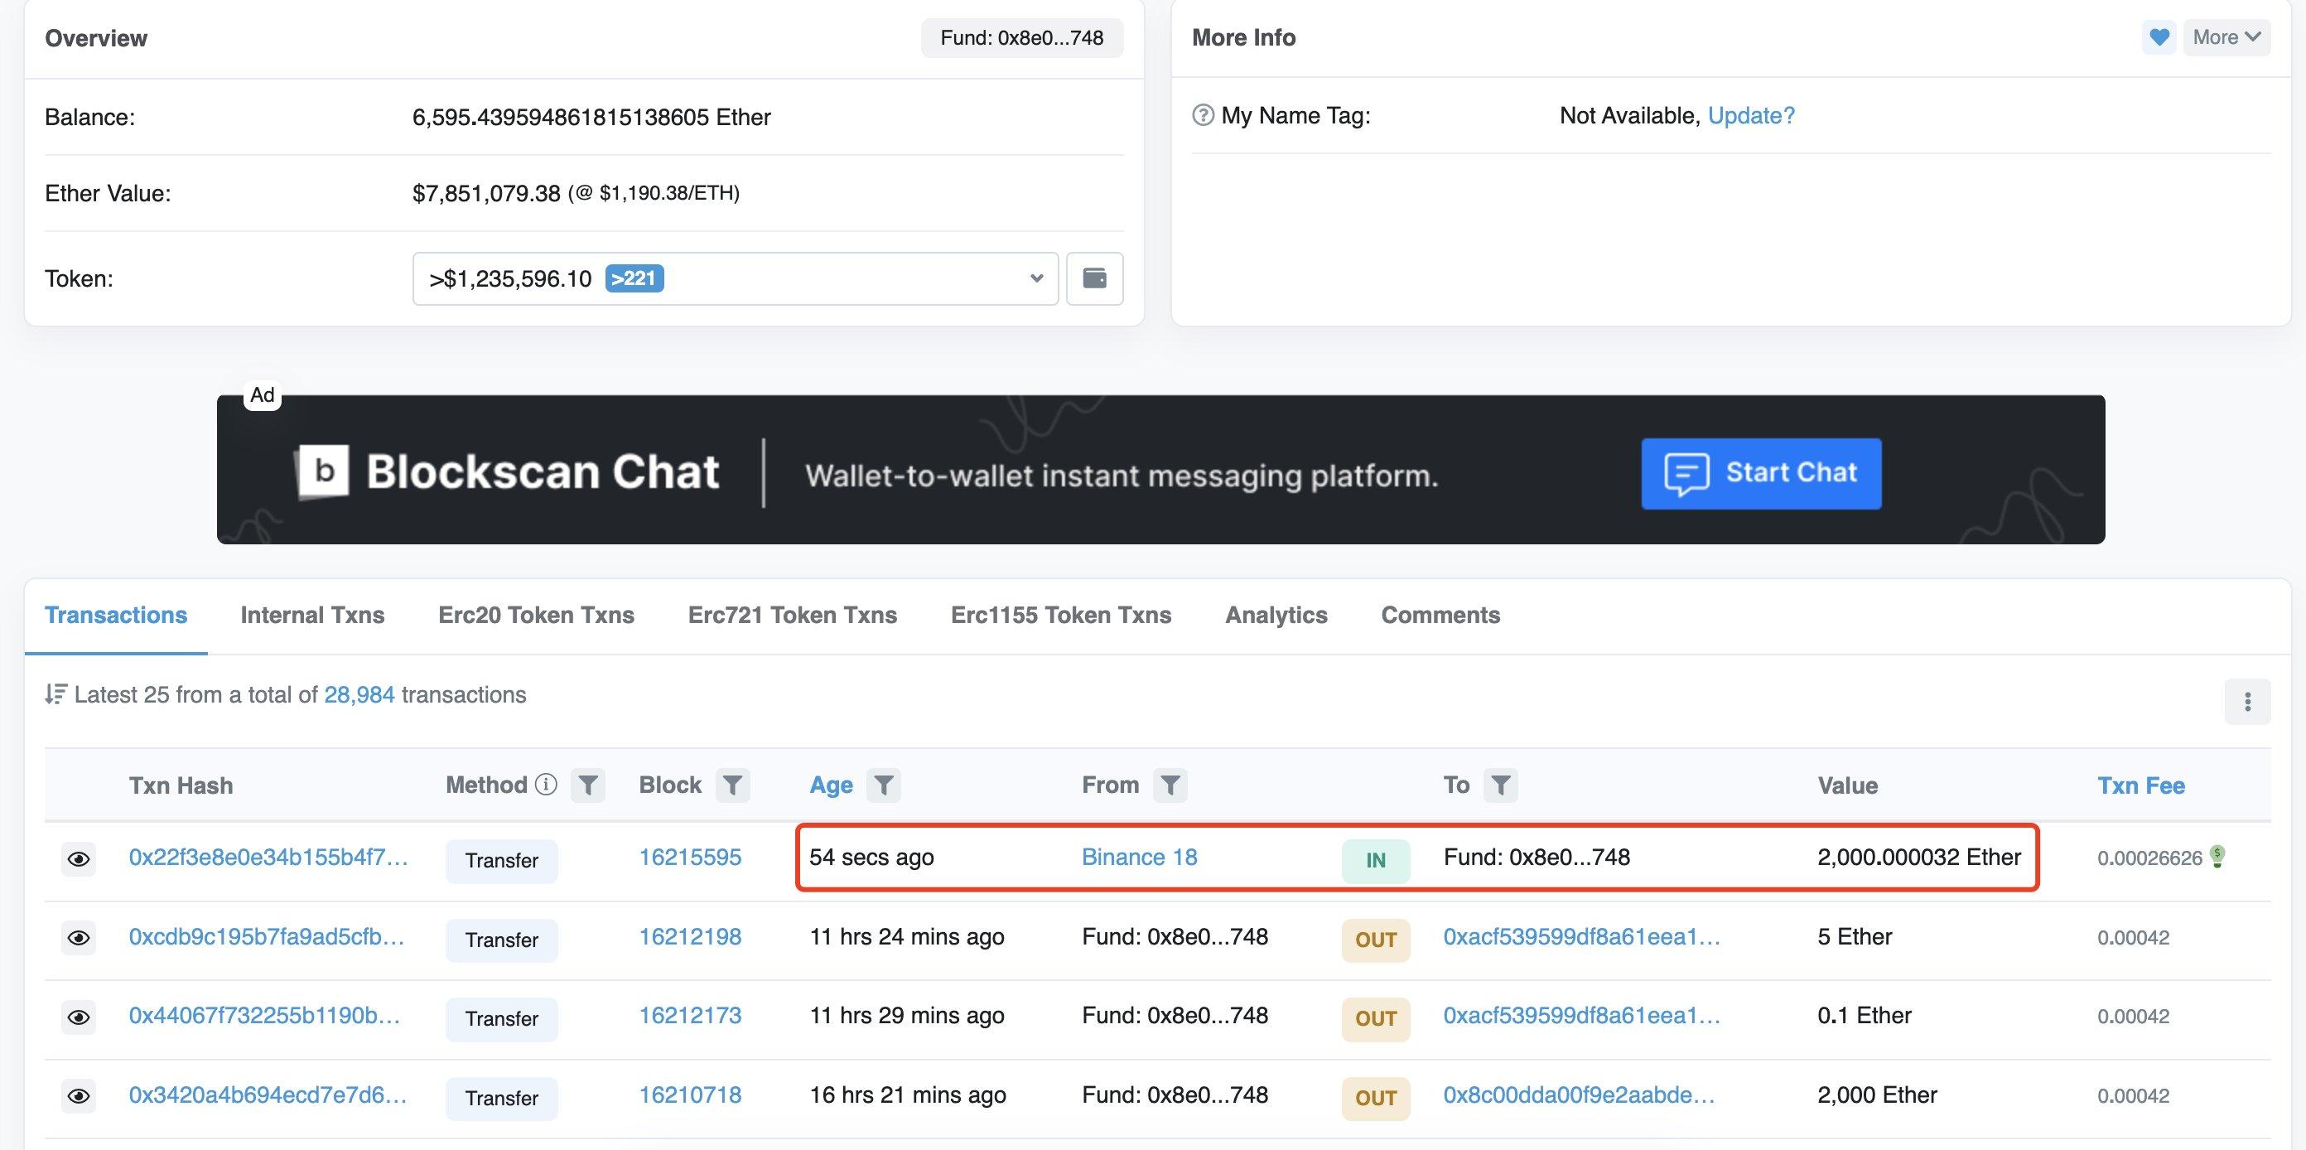The height and width of the screenshot is (1150, 2306).
Task: Toggle eye preview for transaction 0xcdb9c195b7fa
Action: pos(79,938)
